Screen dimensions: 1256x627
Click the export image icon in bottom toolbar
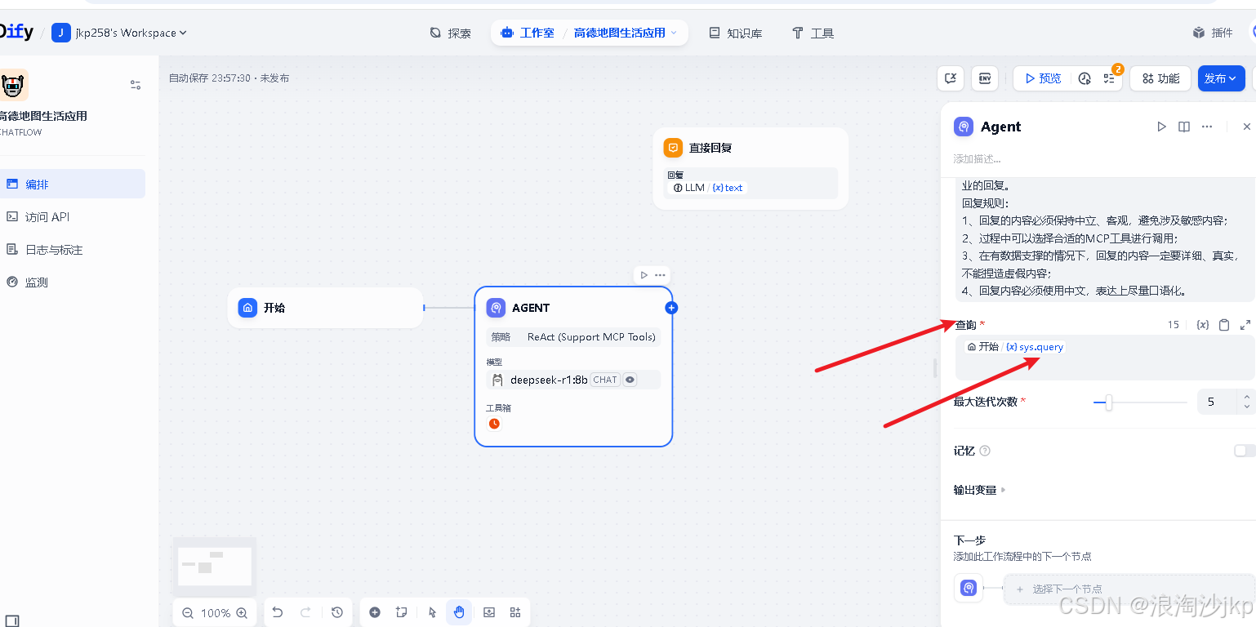tap(489, 612)
